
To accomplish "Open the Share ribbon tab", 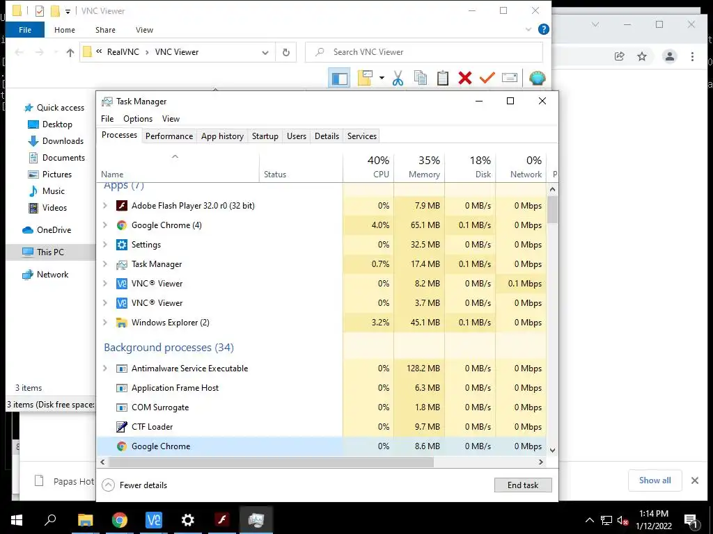I will pos(106,30).
